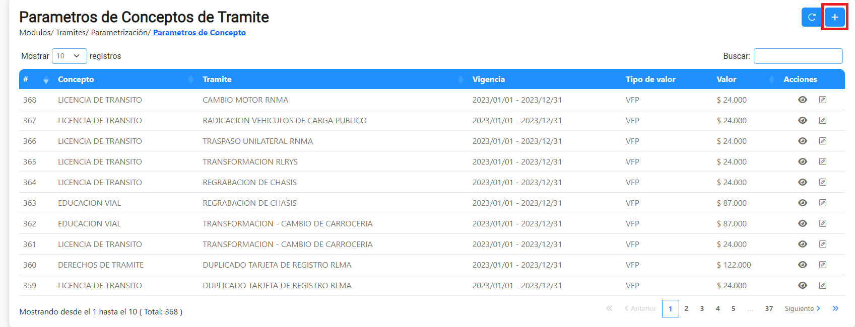Edit row 367 RADICACION VEHICULOS DE CARGA PUBLICO
Screen dimensions: 855x327
tap(823, 120)
